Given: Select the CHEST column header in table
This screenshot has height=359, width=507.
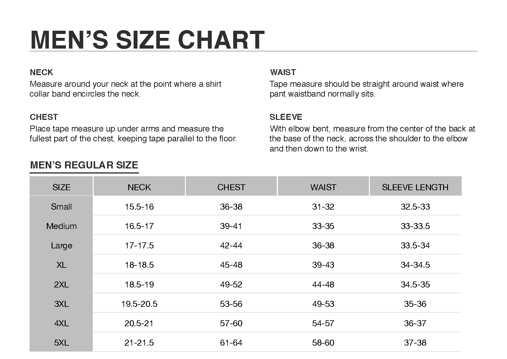Looking at the screenshot, I should (231, 187).
